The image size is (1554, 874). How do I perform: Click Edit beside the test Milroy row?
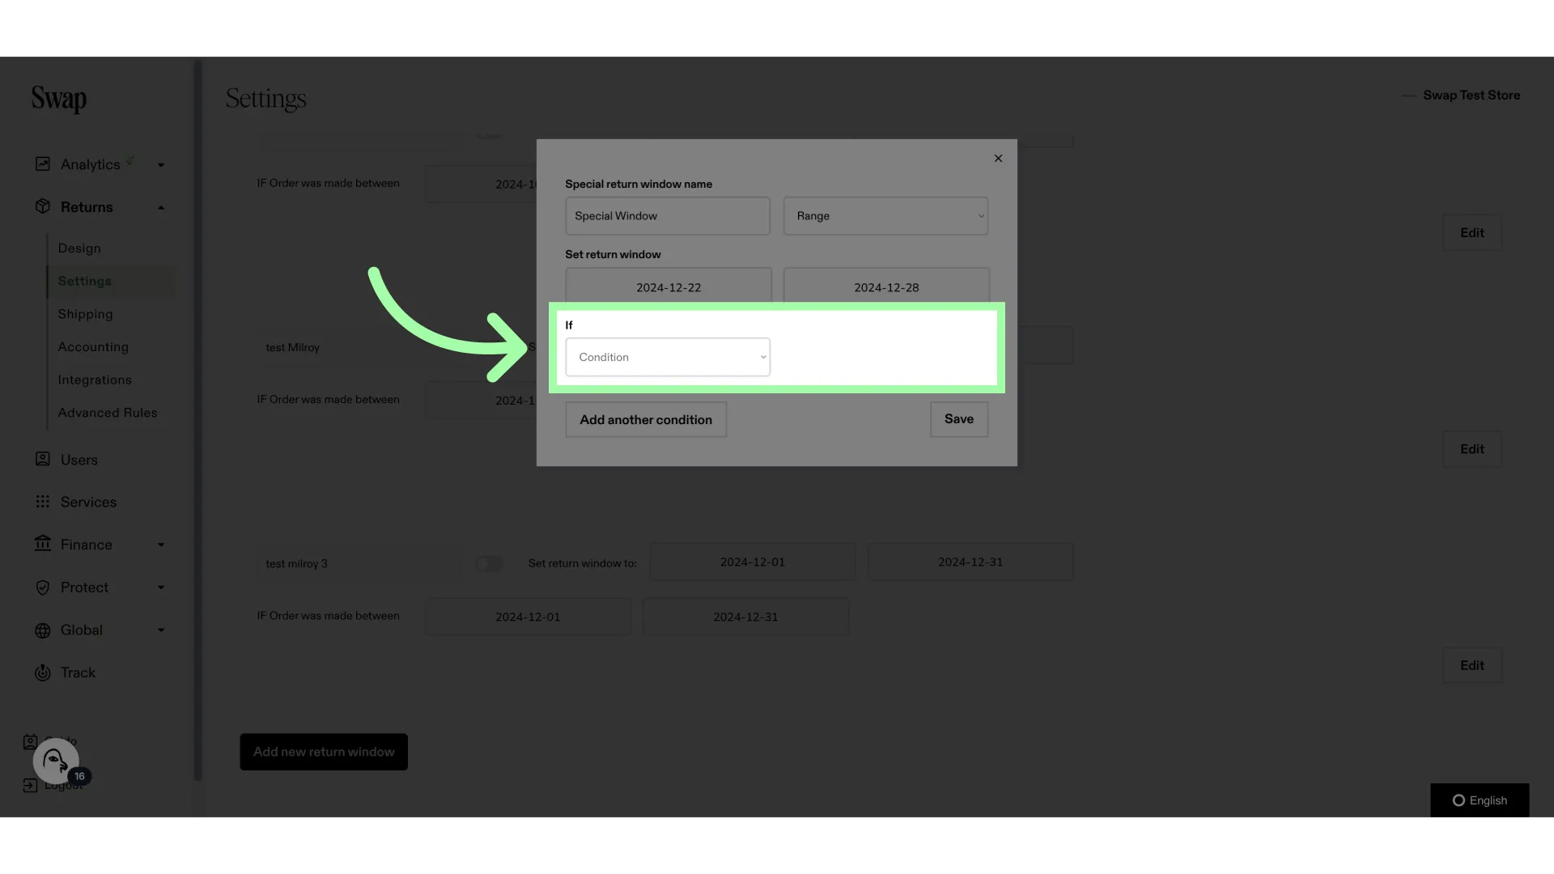coord(1472,449)
